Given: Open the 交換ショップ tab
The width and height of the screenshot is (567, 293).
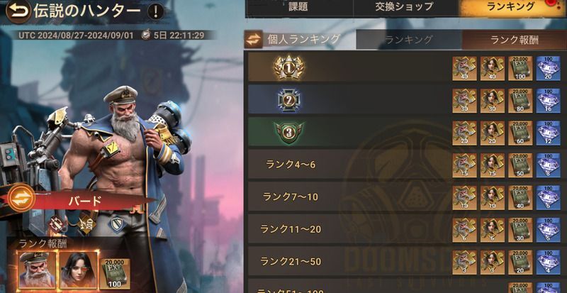Looking at the screenshot, I should click(x=404, y=7).
